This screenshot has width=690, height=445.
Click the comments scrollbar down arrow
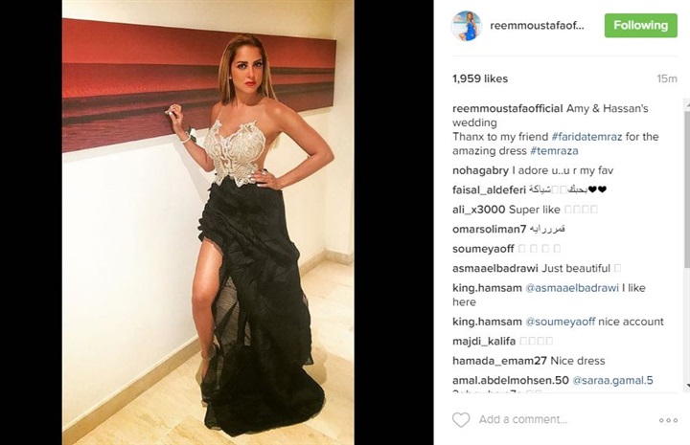click(x=687, y=386)
